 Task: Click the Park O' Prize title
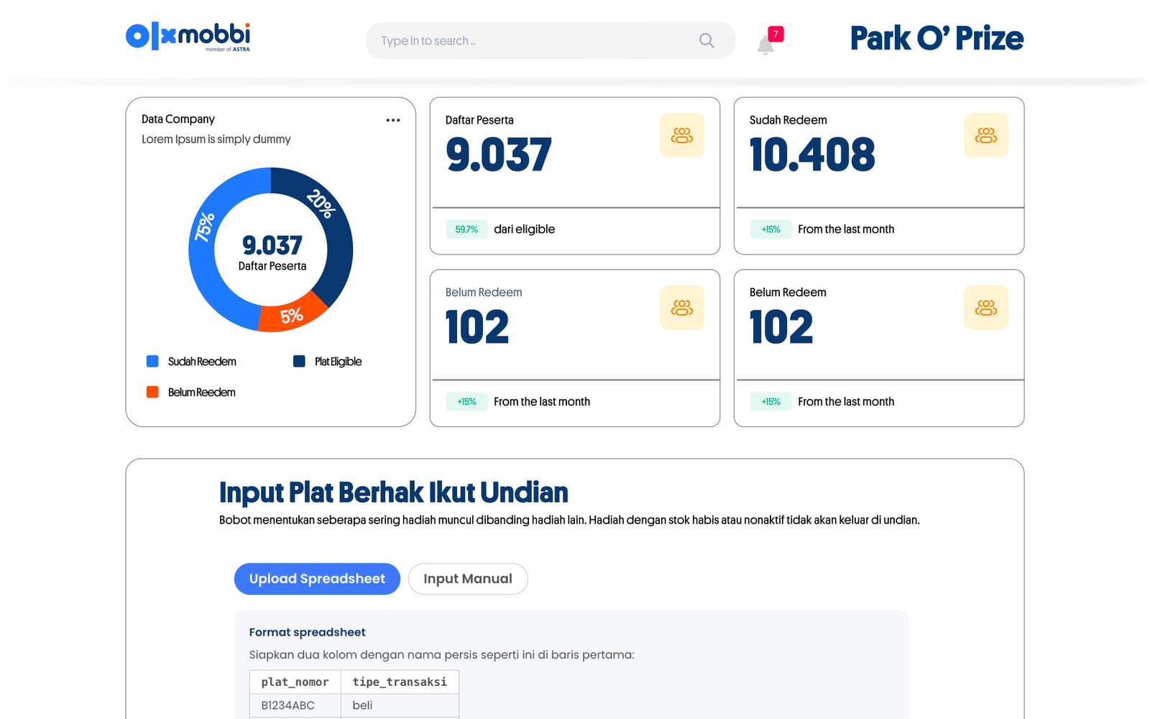(x=937, y=38)
